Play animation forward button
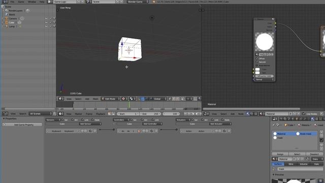The height and width of the screenshot is (183, 325). coord(197,114)
